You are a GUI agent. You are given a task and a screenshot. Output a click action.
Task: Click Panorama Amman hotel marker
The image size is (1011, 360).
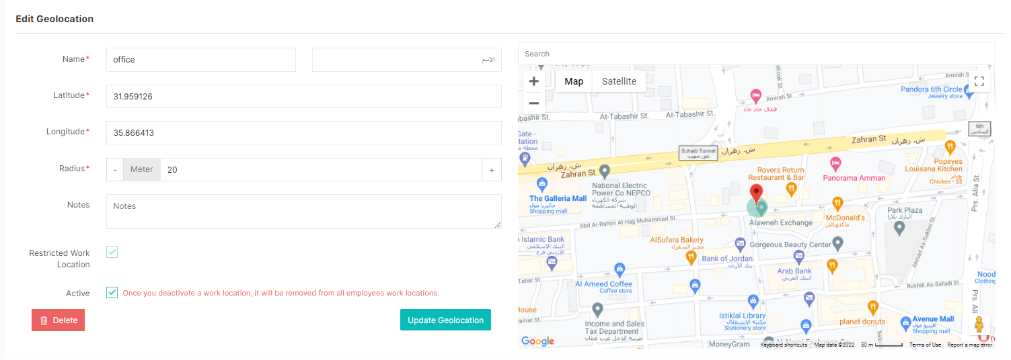[835, 163]
